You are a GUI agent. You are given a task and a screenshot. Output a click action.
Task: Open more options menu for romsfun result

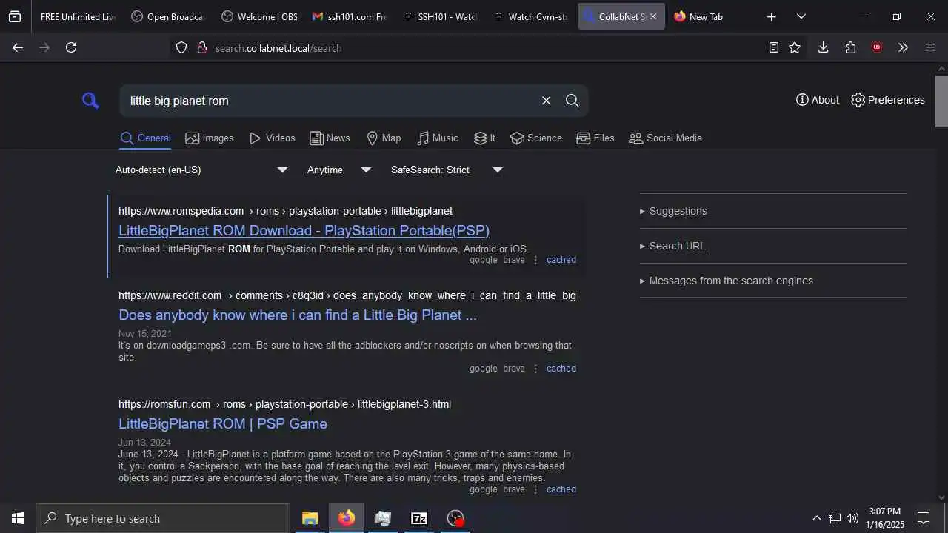pyautogui.click(x=535, y=489)
